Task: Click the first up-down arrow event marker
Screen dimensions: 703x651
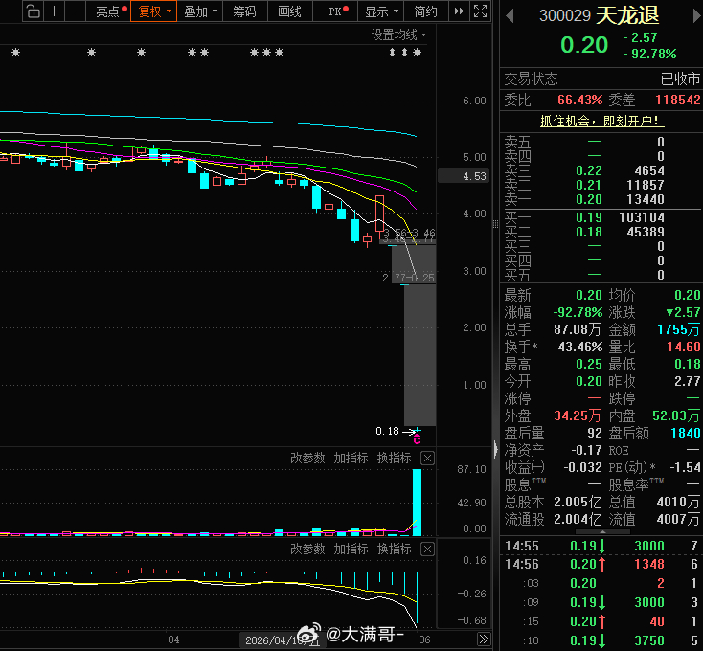Action: click(x=393, y=53)
